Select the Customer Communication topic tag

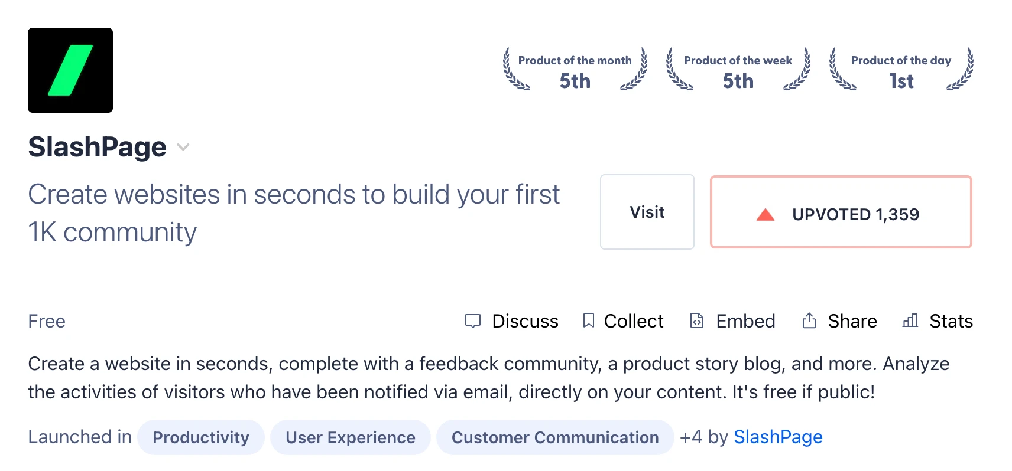coord(555,437)
